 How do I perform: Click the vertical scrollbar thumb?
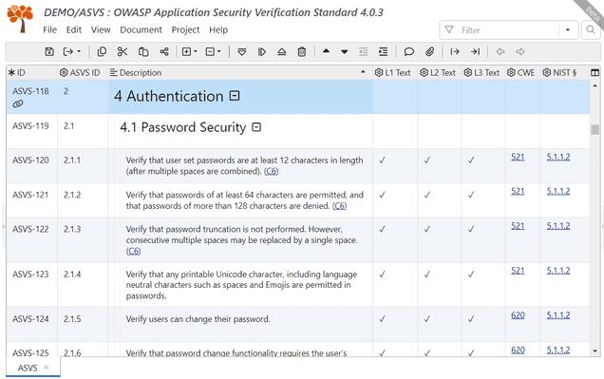595,129
